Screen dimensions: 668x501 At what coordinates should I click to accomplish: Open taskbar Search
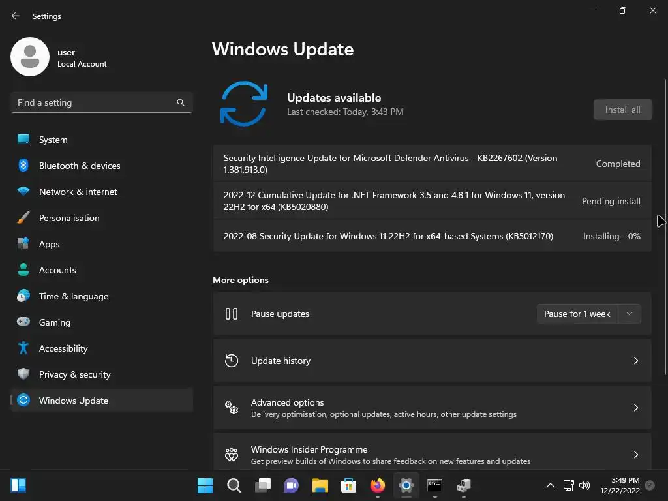[234, 485]
